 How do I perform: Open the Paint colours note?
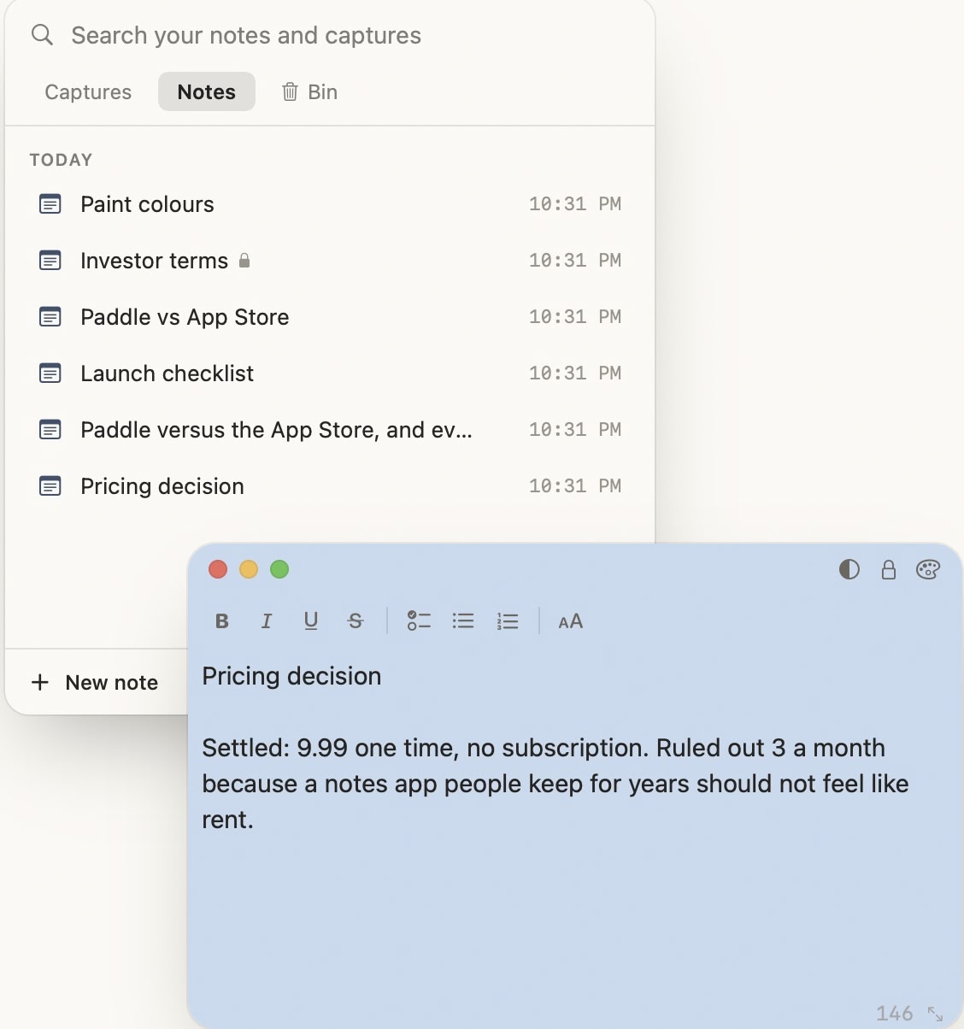tap(330, 204)
